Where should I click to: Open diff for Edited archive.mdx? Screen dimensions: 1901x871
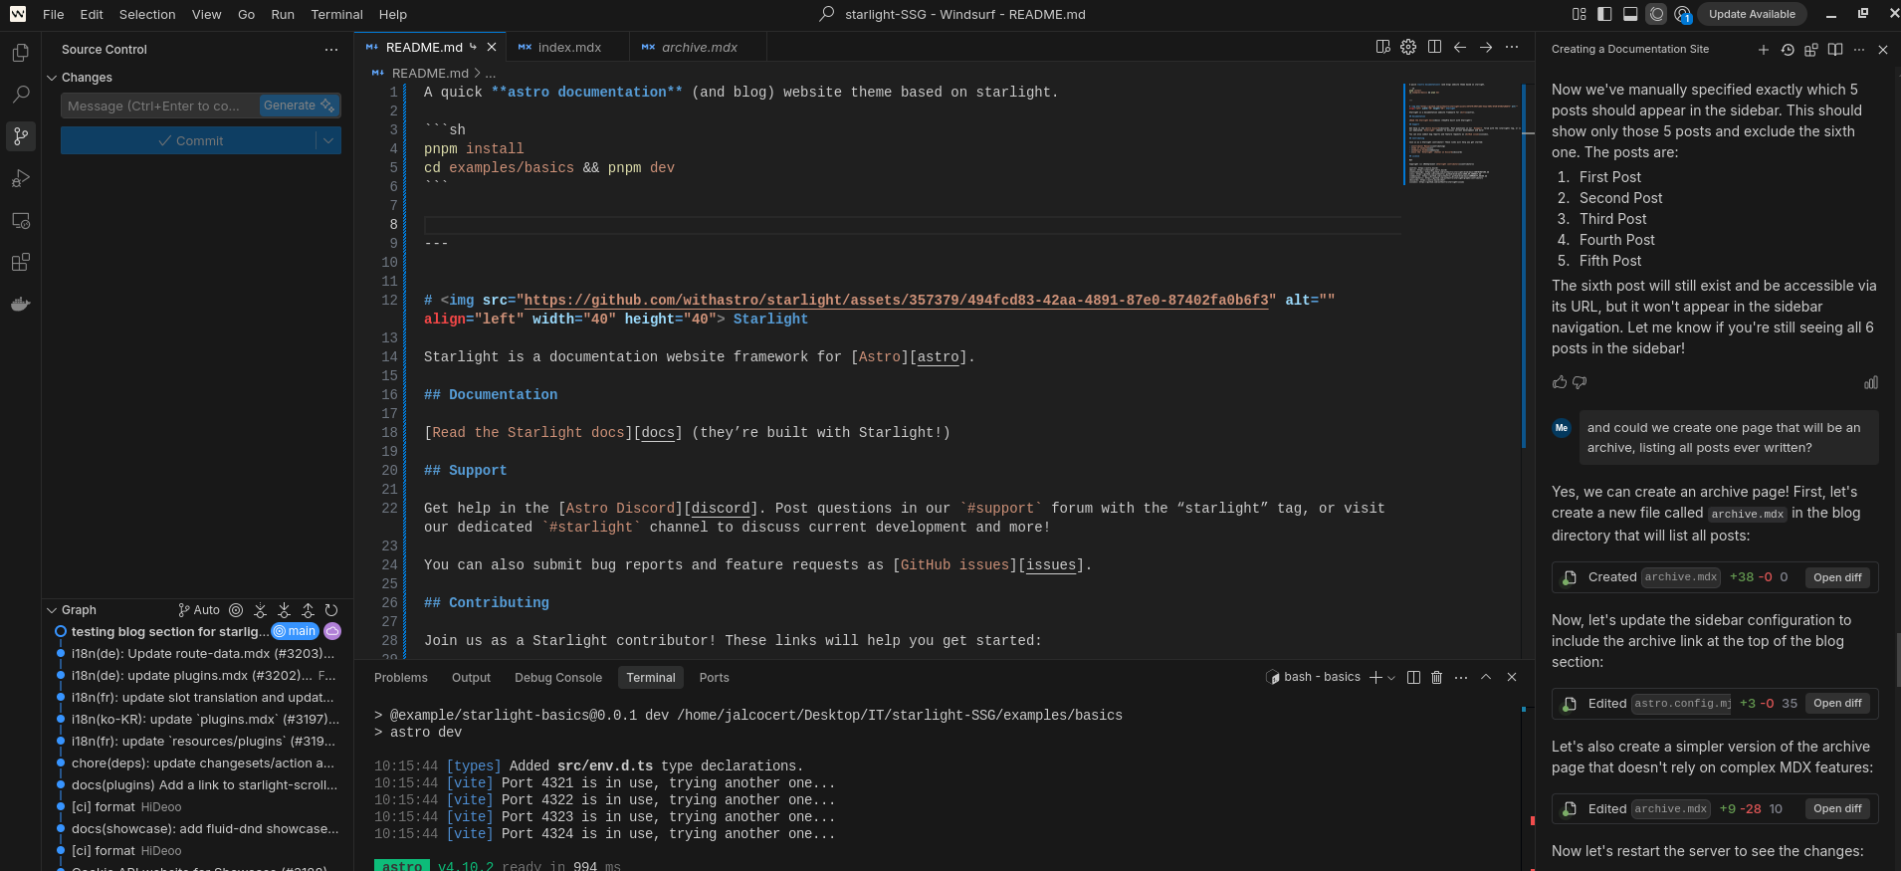coord(1837,808)
